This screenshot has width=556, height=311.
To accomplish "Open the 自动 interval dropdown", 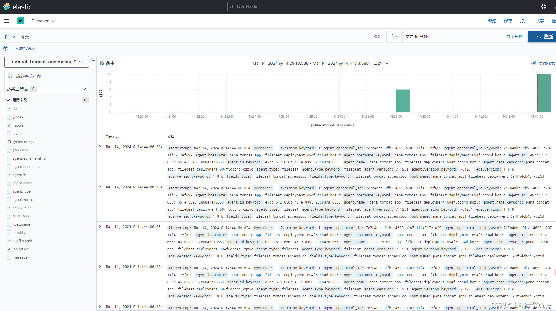I will pos(381,63).
